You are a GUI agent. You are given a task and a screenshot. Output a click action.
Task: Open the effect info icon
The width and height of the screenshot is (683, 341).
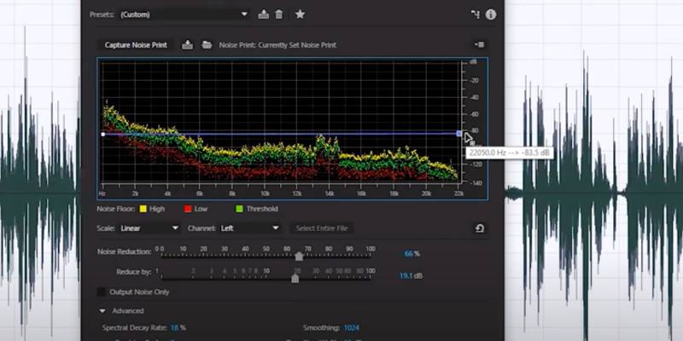(491, 14)
